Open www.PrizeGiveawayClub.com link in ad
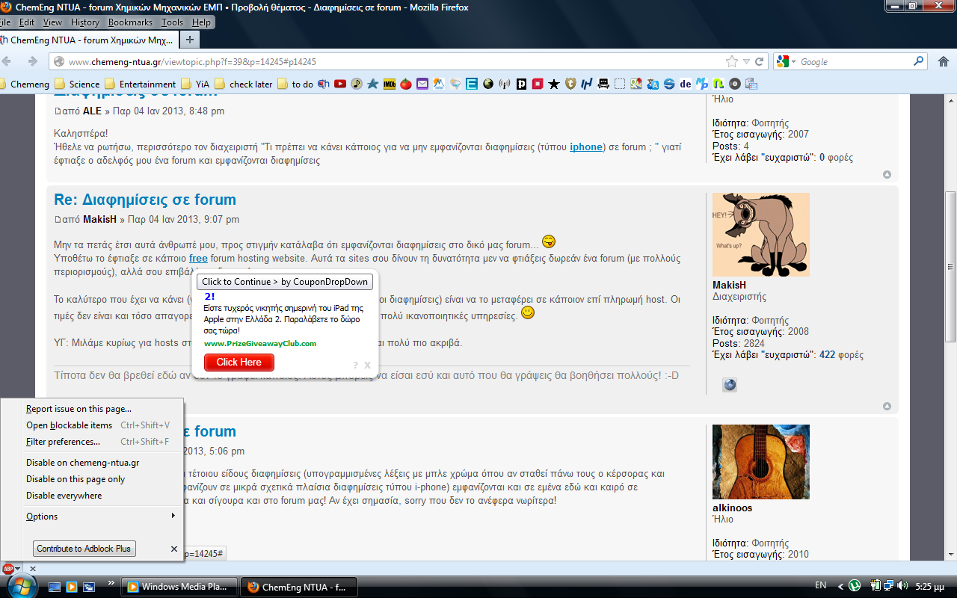 coord(260,344)
